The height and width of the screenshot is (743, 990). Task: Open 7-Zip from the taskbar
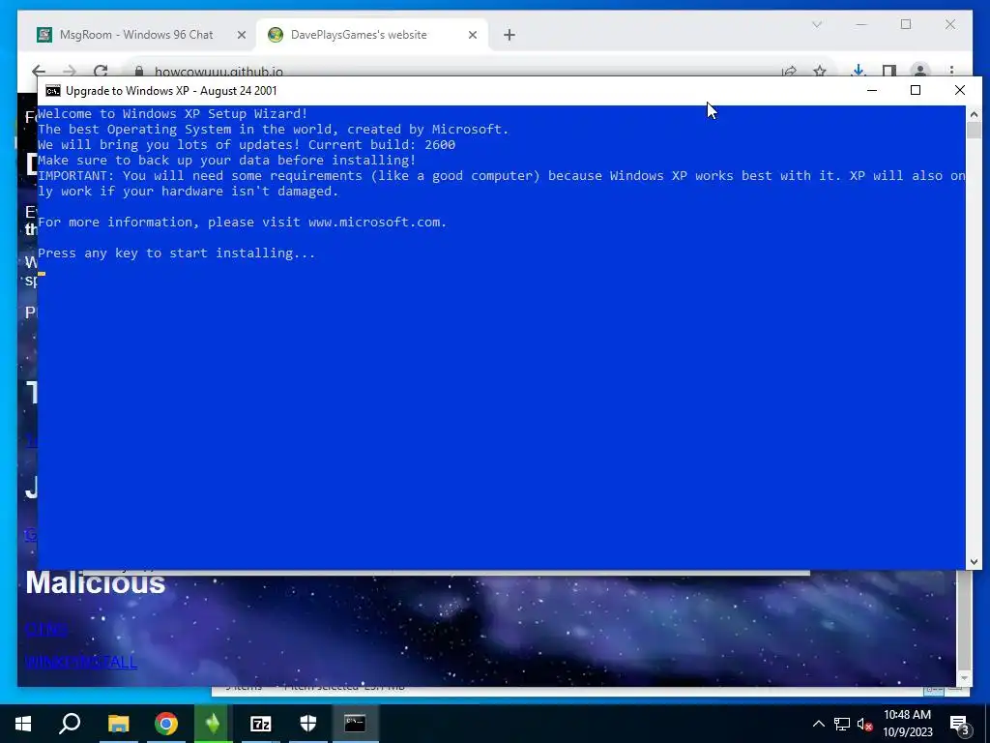point(261,724)
